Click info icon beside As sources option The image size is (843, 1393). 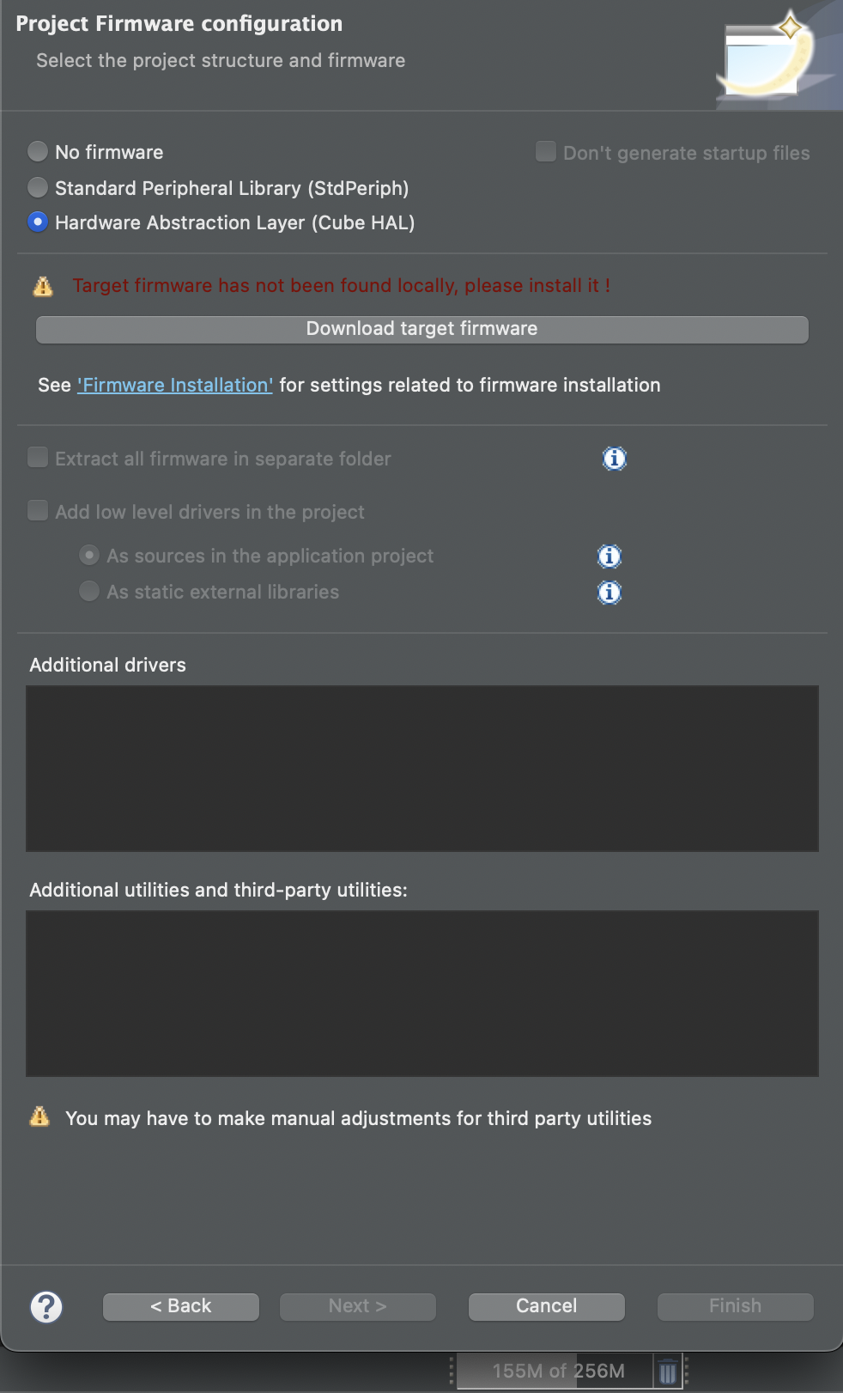(610, 557)
